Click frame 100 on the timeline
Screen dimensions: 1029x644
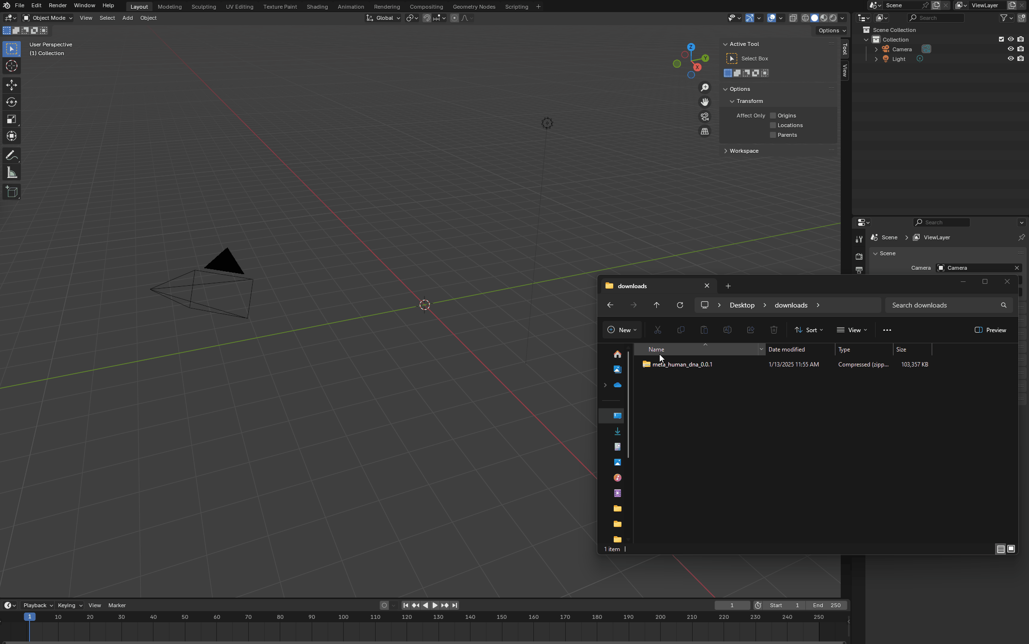[343, 617]
